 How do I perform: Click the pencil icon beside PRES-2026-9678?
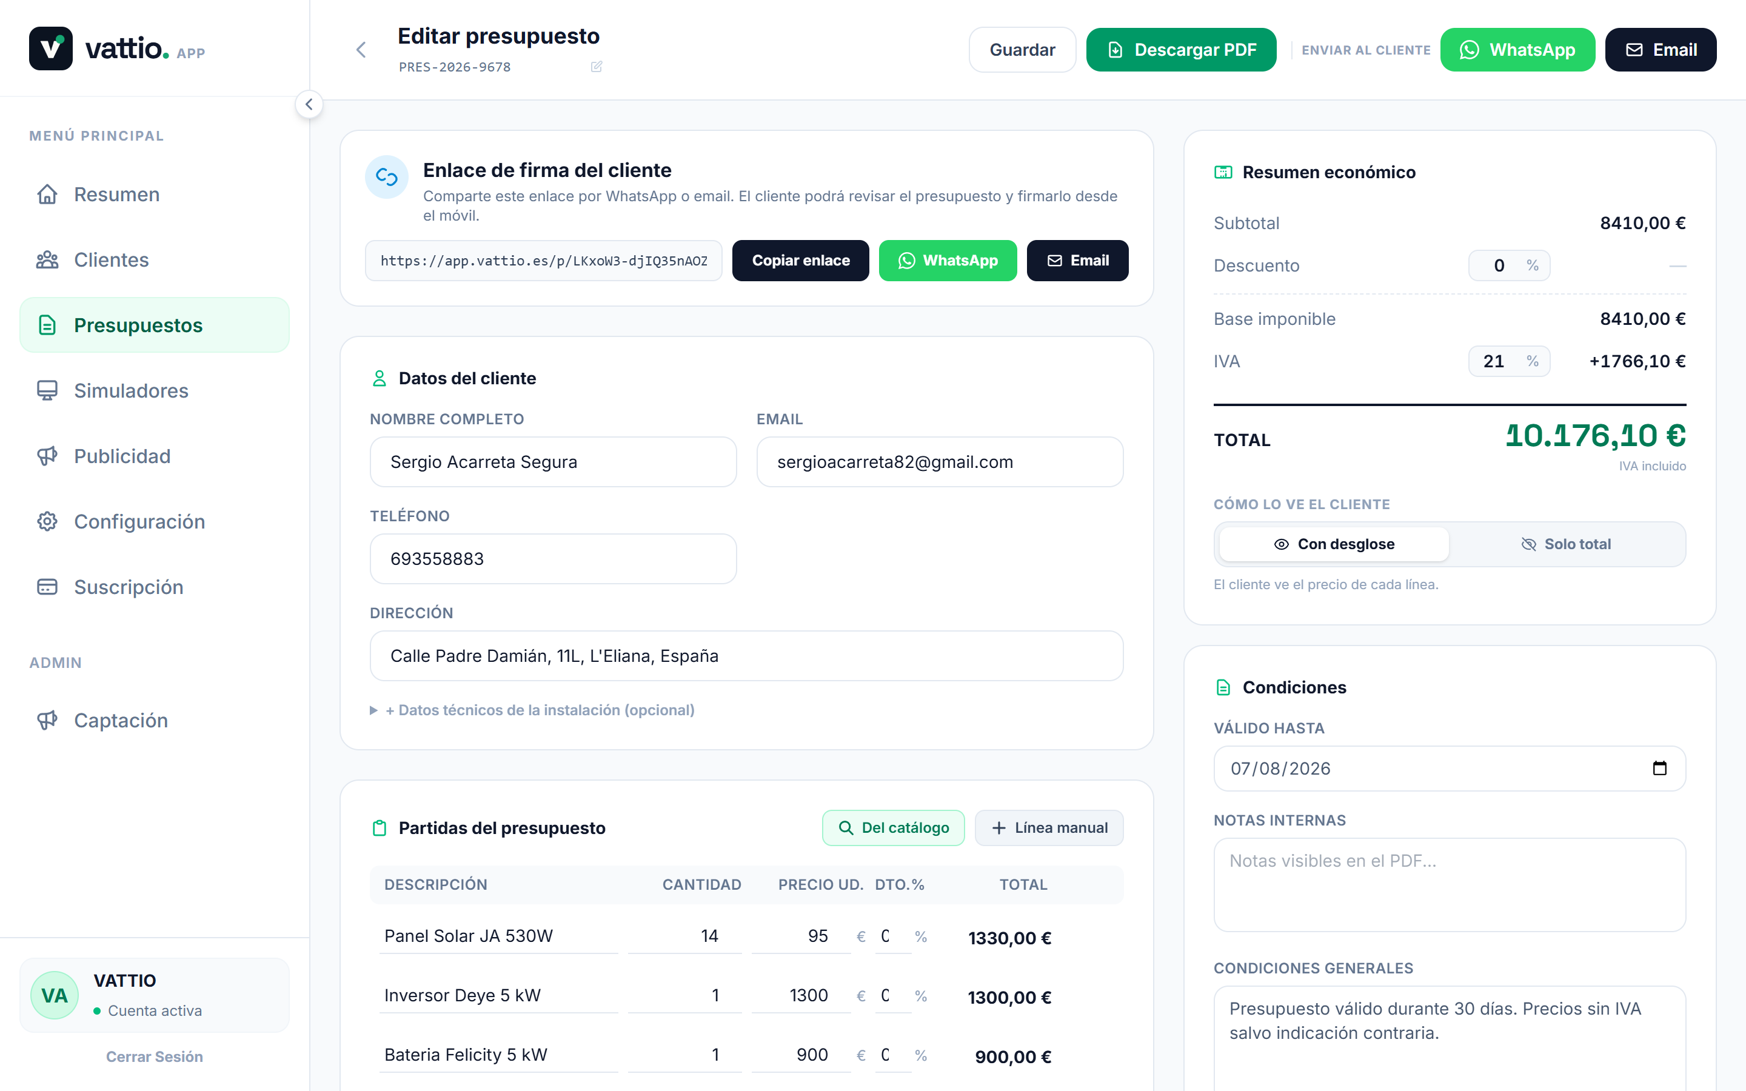point(597,67)
